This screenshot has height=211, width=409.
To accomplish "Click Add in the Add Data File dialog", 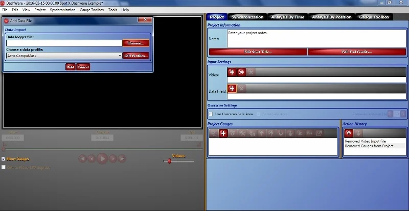I will [71, 67].
